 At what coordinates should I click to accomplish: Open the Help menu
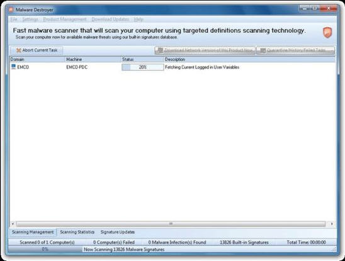tap(139, 19)
